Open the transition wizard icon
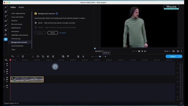Viewport: 188px width, 106px height. [x=63, y=57]
